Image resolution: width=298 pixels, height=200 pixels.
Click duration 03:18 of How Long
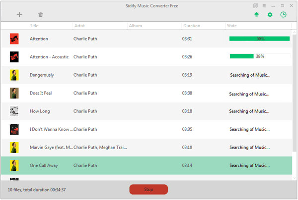pos(187,111)
